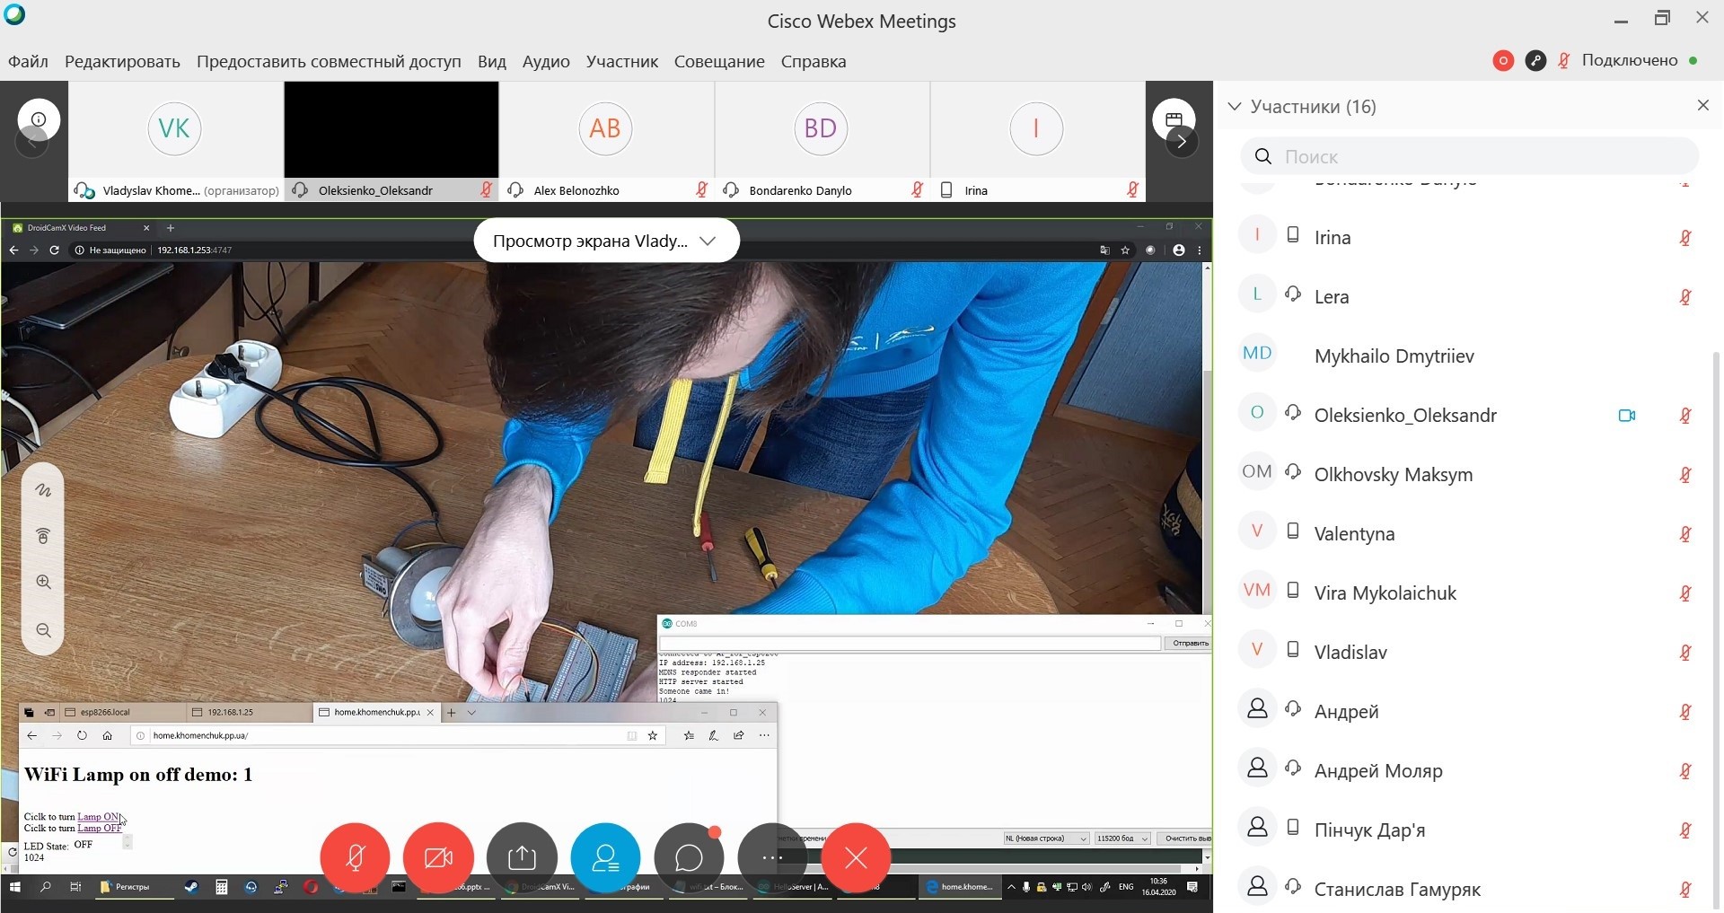Open Предоставить совместный доступ menu
This screenshot has height=913, width=1724.
click(x=329, y=61)
